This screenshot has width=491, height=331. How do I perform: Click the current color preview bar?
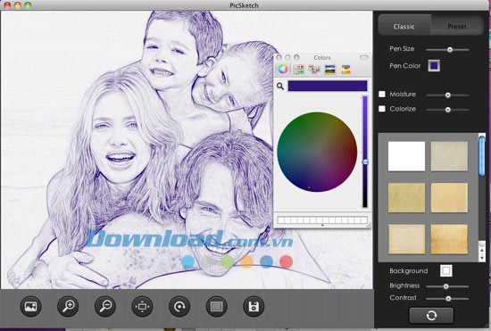(x=328, y=86)
